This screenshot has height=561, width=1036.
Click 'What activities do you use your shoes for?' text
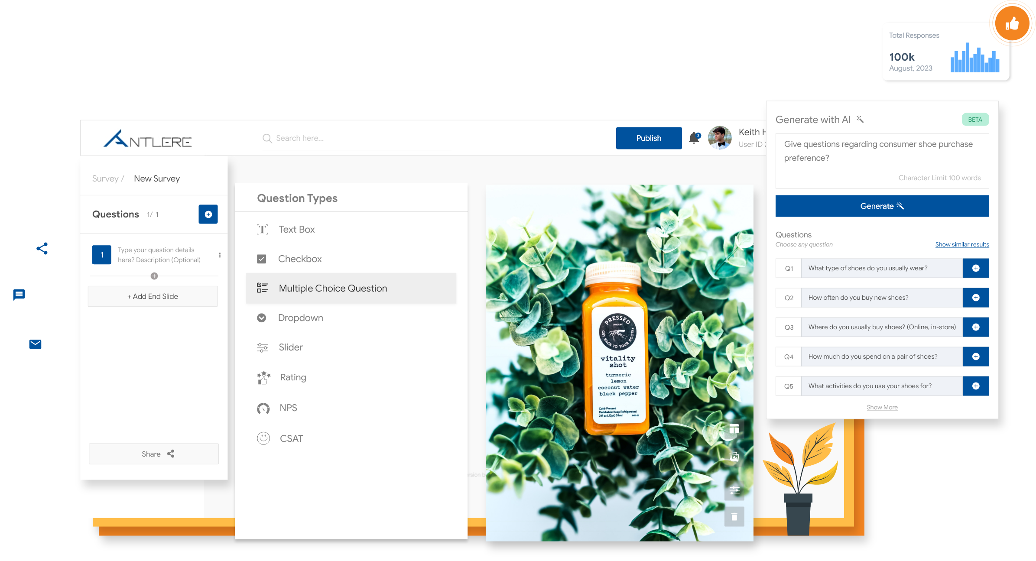(870, 386)
